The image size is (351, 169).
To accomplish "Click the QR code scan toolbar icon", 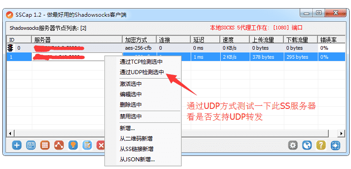I will [x=31, y=146].
